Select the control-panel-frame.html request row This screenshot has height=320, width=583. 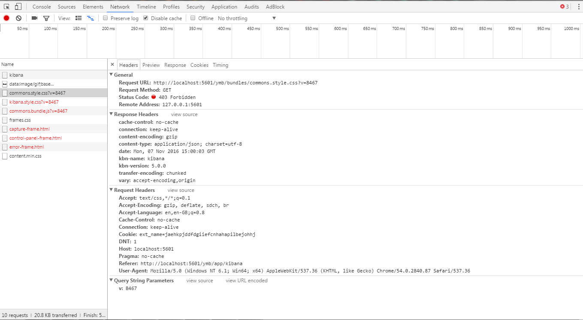(54, 138)
